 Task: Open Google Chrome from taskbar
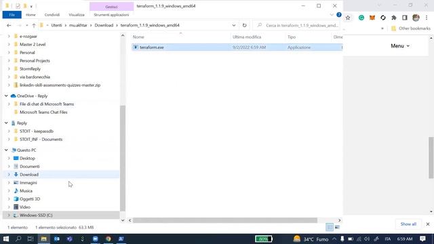tap(108, 239)
